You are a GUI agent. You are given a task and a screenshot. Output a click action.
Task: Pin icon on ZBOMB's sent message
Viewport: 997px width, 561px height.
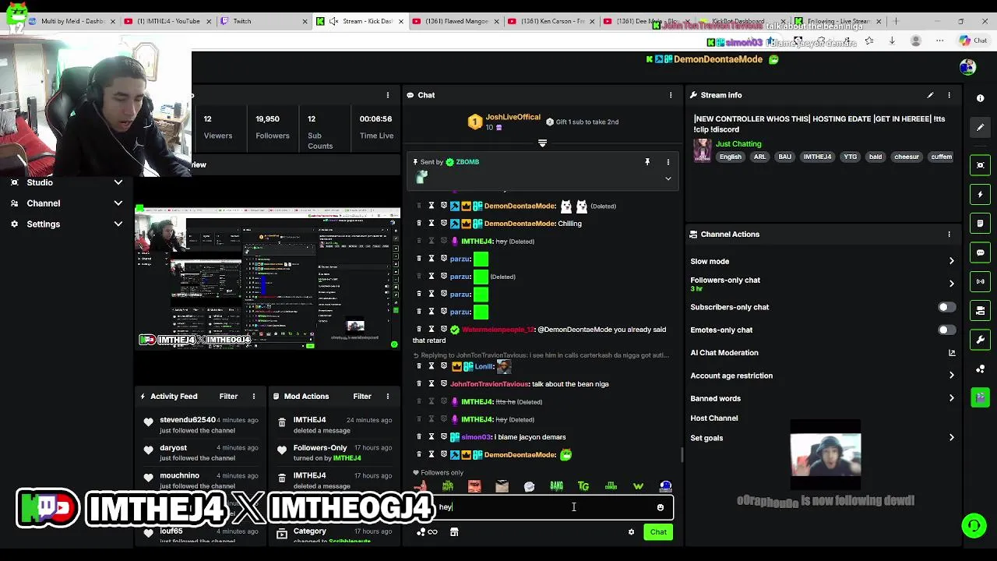coord(647,162)
